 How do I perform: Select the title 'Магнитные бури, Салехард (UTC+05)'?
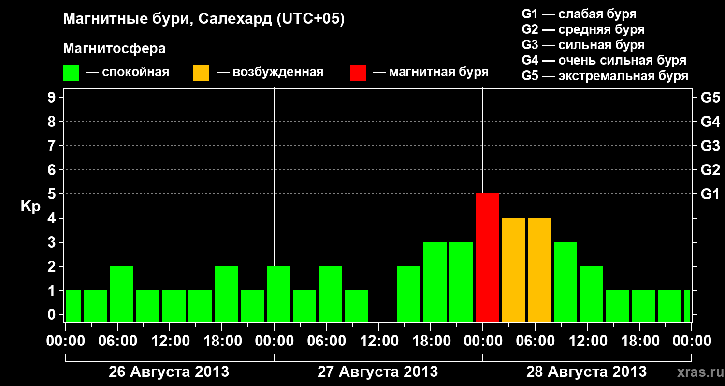[204, 20]
